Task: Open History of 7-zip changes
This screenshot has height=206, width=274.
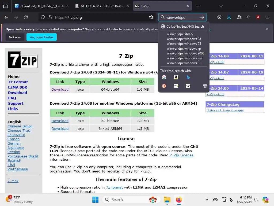Action: click(x=225, y=110)
